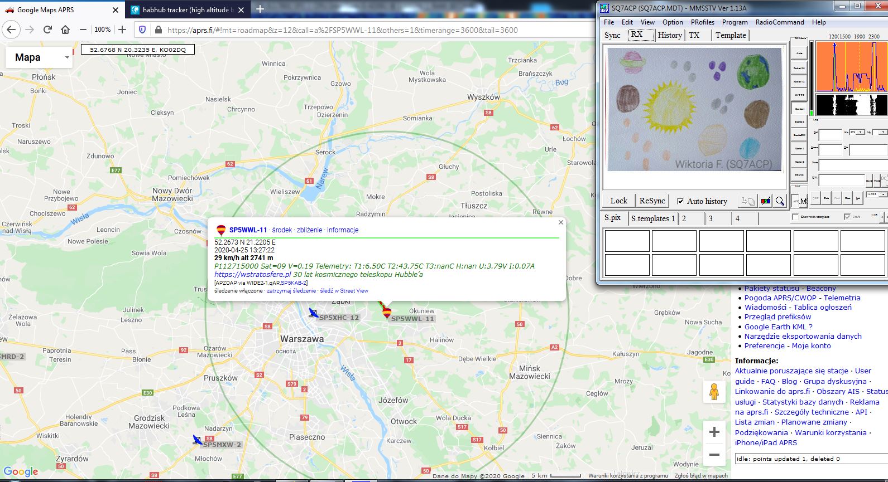Zoom out on the Google map
The height and width of the screenshot is (482, 888).
tap(714, 455)
